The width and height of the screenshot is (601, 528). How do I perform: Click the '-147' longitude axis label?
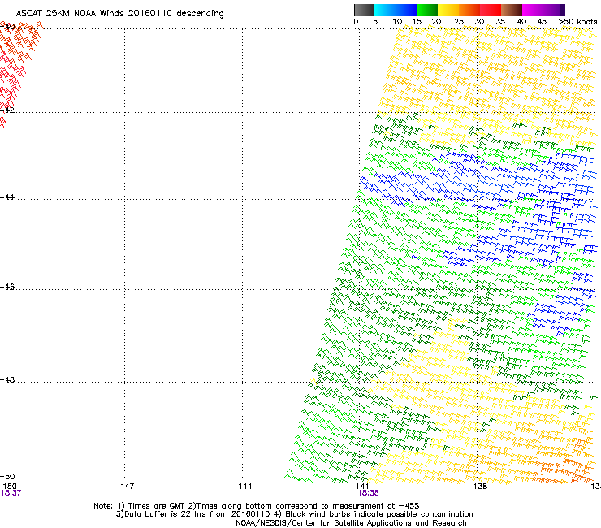124,487
